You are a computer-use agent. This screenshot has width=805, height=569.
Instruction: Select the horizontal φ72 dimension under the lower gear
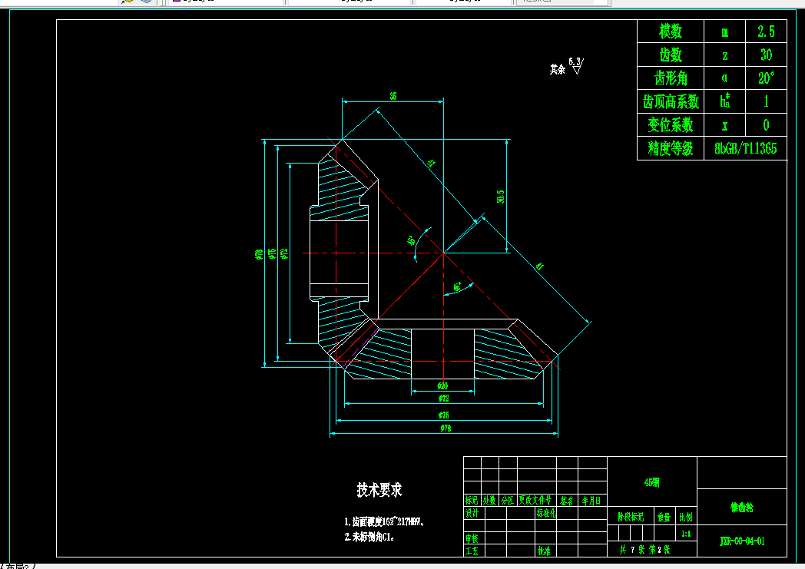tap(443, 398)
